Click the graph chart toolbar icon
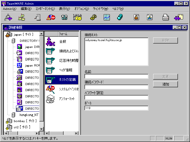The image size is (190, 142). pyautogui.click(x=107, y=17)
